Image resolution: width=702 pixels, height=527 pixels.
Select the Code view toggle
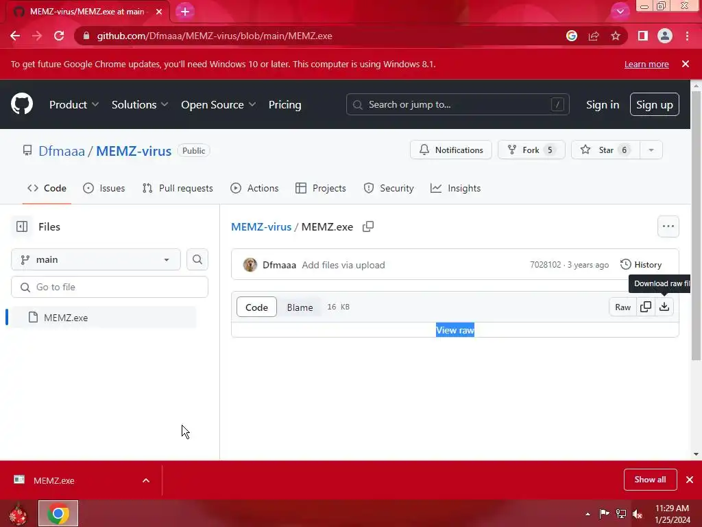pyautogui.click(x=256, y=307)
